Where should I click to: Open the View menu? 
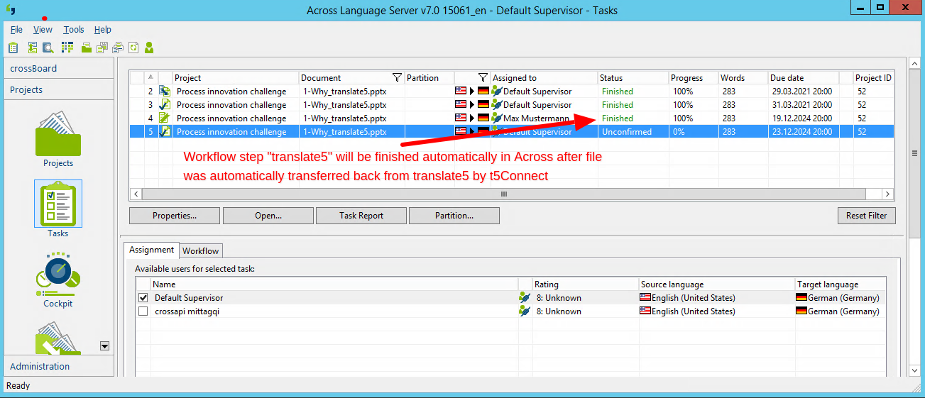43,29
